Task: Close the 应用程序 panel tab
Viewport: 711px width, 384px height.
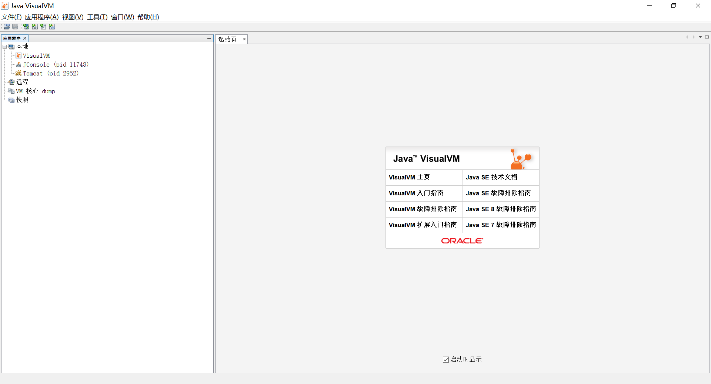Action: click(25, 38)
